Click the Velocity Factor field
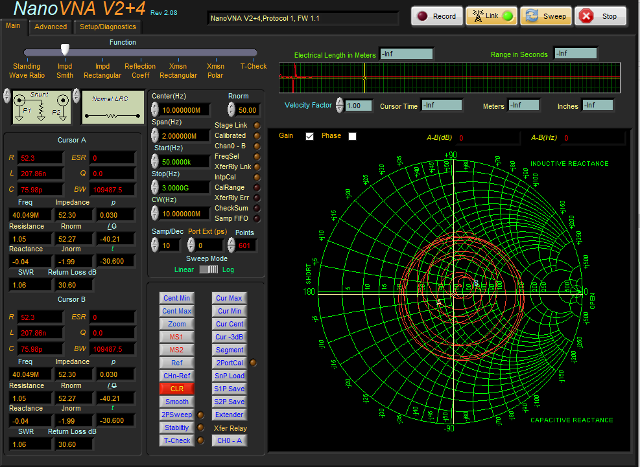This screenshot has width=640, height=467. [359, 106]
